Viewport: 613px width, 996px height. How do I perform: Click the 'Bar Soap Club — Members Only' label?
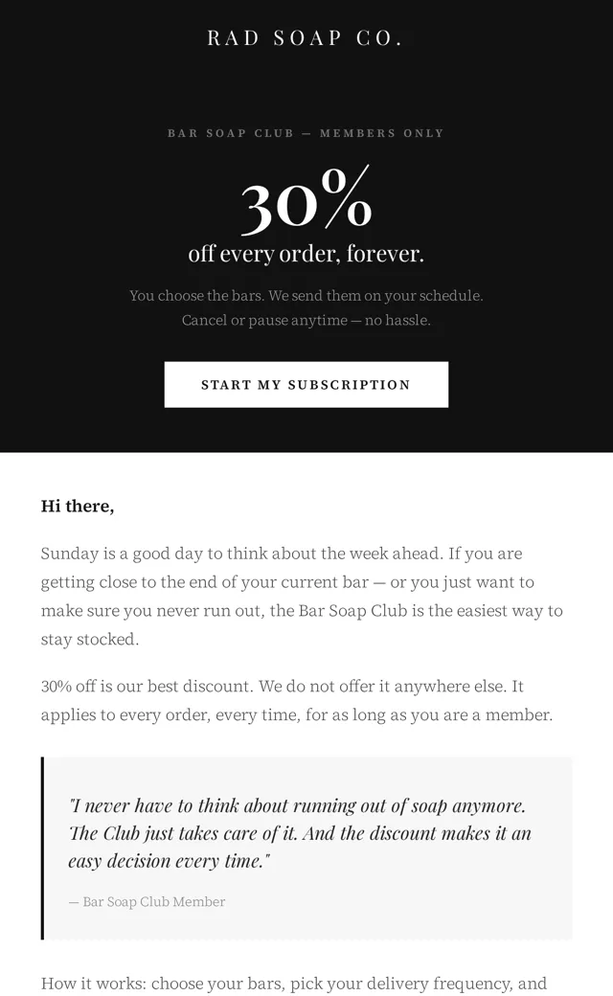(x=306, y=133)
